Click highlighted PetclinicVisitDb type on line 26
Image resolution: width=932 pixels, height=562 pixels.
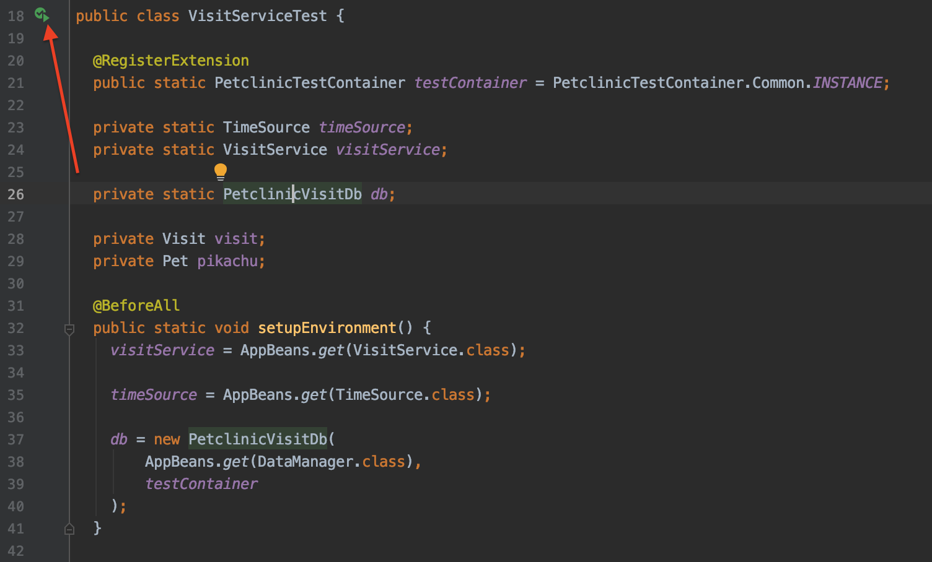point(291,194)
